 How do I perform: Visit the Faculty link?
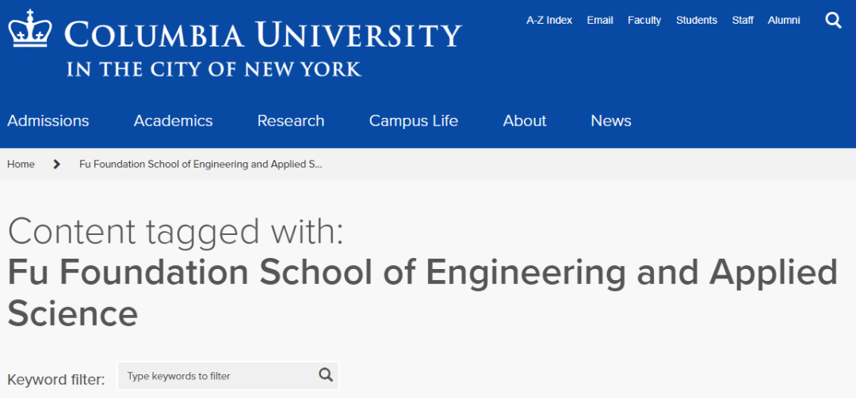pyautogui.click(x=644, y=21)
